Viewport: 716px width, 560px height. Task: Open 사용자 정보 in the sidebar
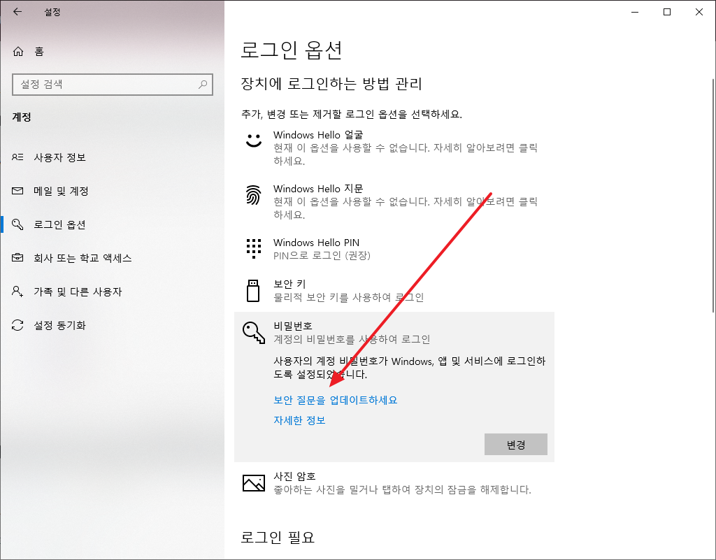113,157
